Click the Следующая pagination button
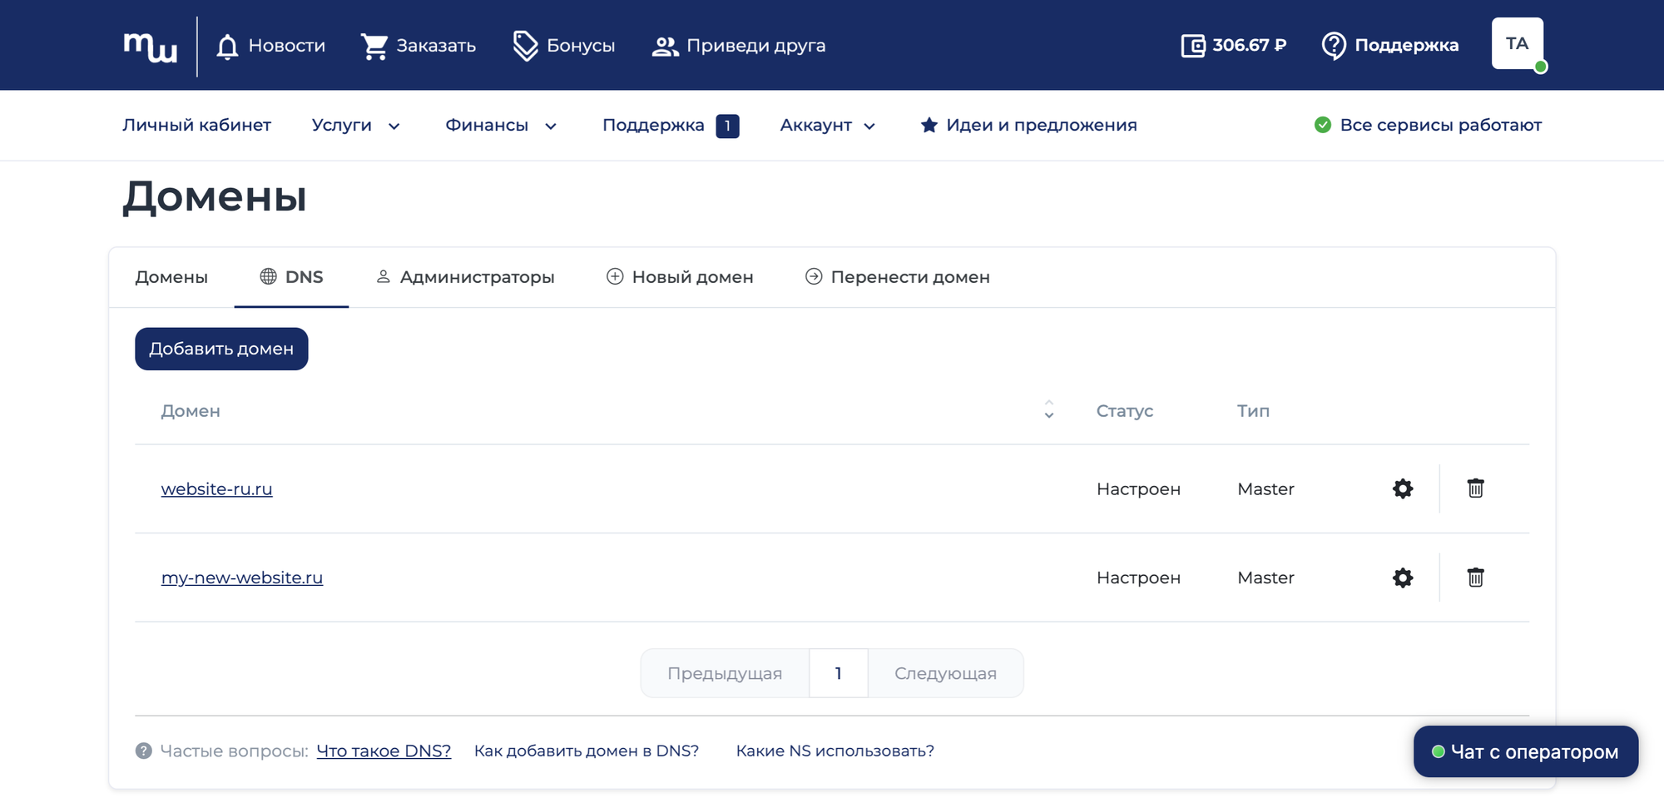 tap(945, 673)
